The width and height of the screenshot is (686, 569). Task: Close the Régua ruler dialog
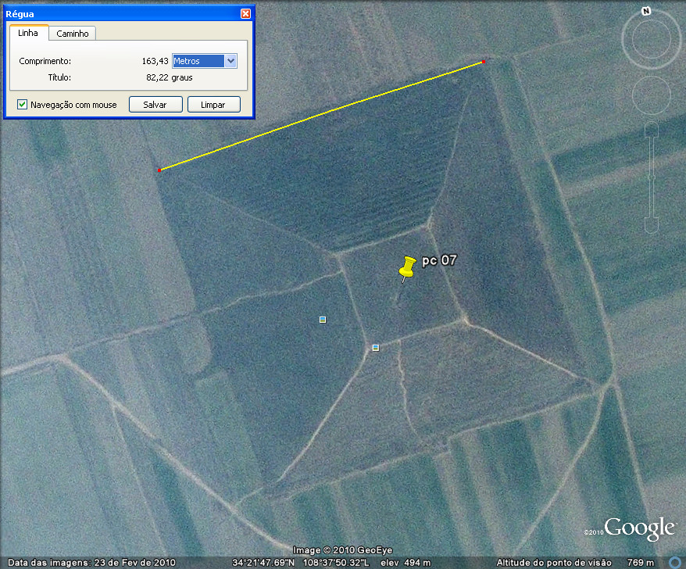click(245, 13)
